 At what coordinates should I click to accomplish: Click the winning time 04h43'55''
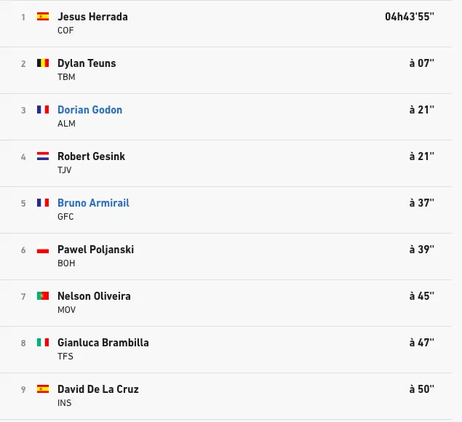click(x=410, y=17)
